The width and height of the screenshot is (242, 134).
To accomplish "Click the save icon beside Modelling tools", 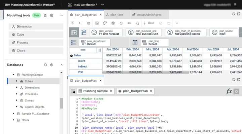I will pos(52,15).
